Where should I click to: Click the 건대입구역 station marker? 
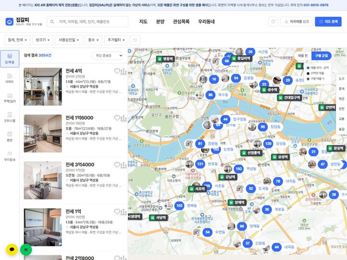point(290,97)
